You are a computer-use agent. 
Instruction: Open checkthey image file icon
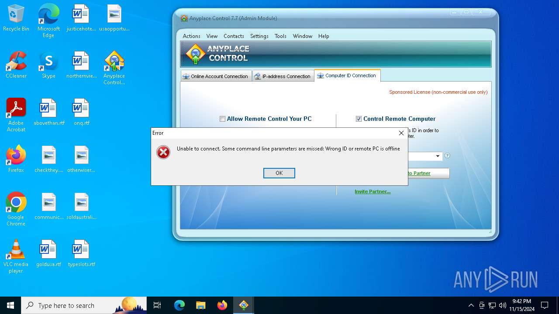[x=48, y=159]
